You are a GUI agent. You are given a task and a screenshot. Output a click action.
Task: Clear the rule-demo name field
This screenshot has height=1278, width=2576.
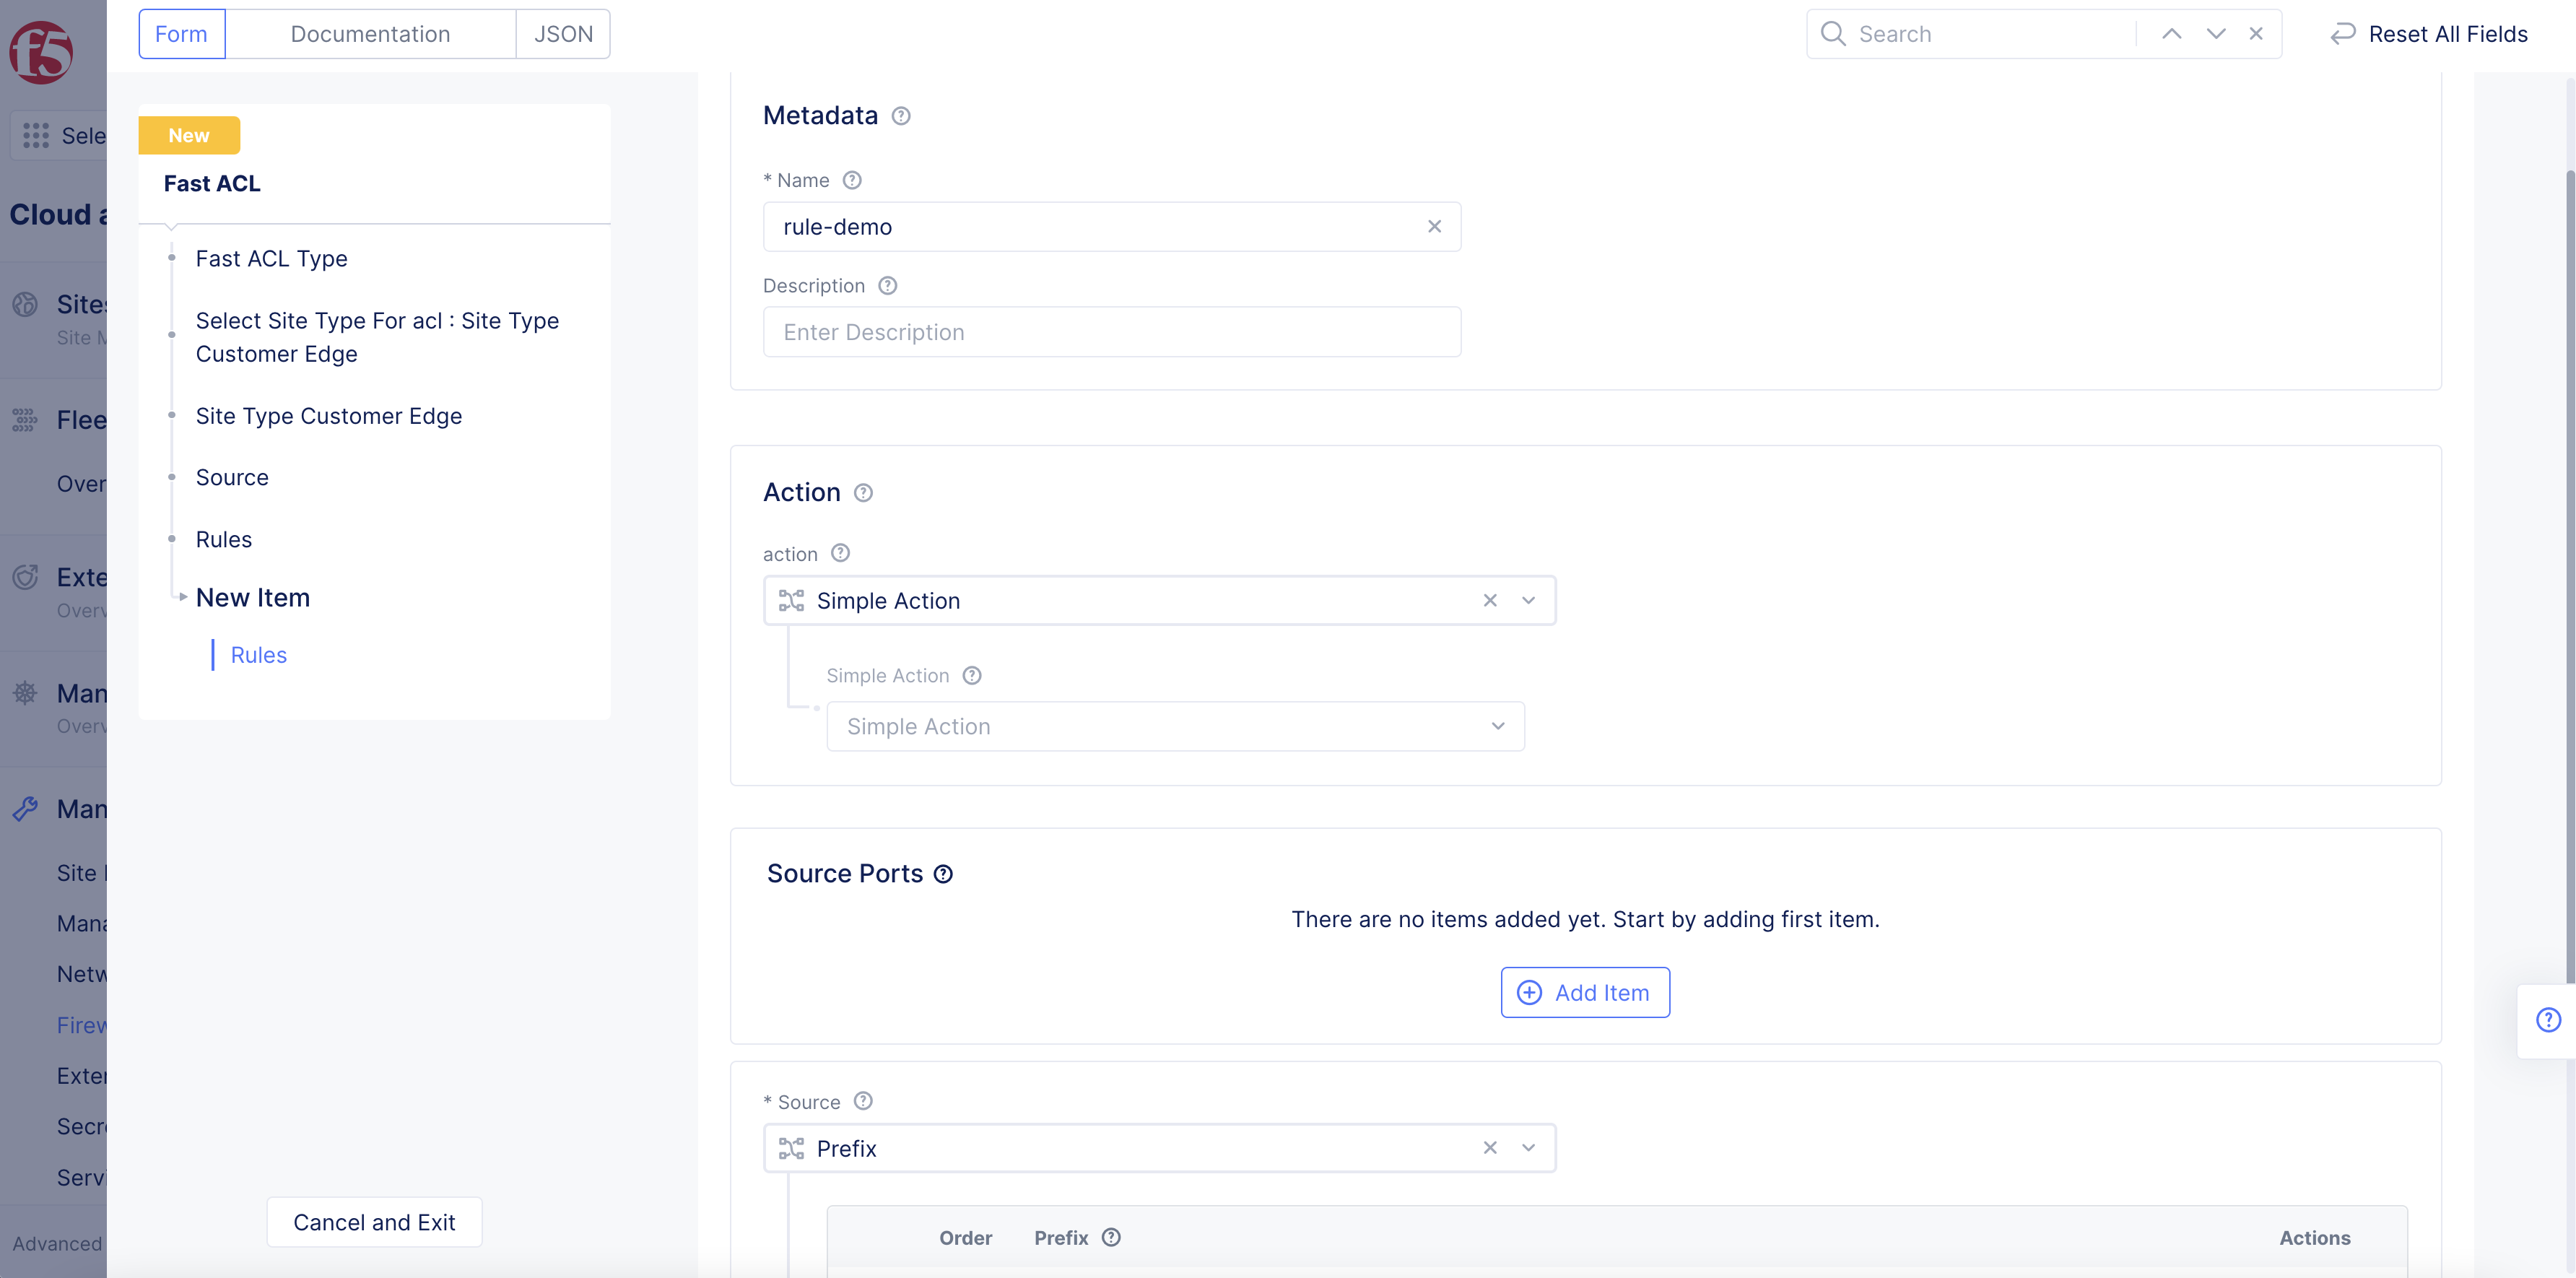click(x=1433, y=227)
